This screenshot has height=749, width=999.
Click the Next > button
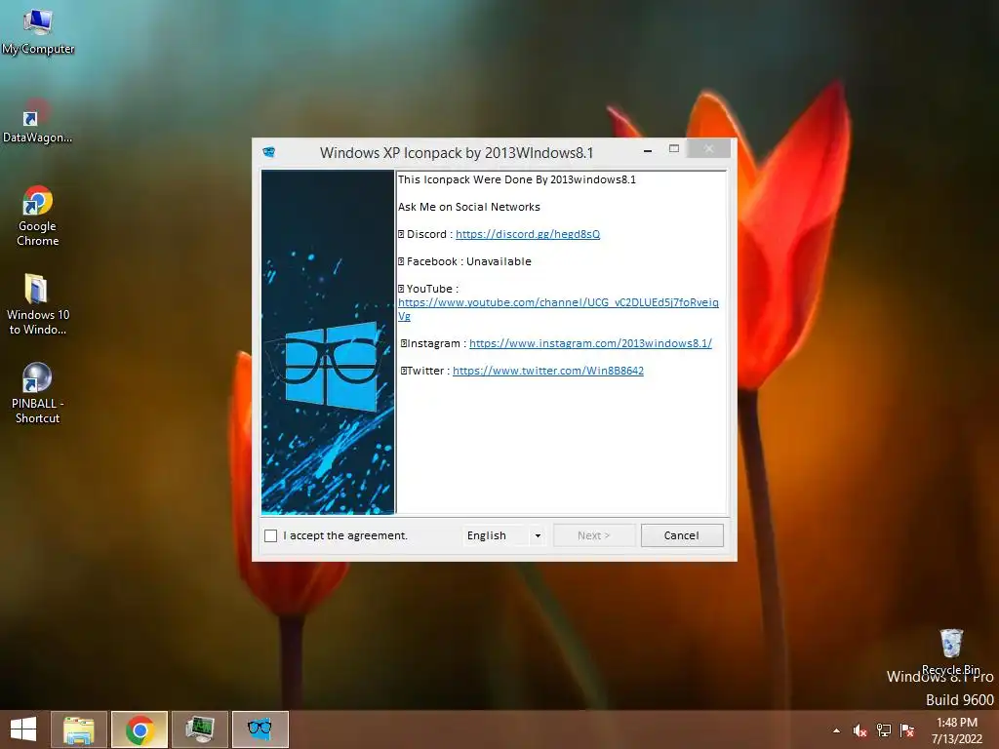[594, 535]
